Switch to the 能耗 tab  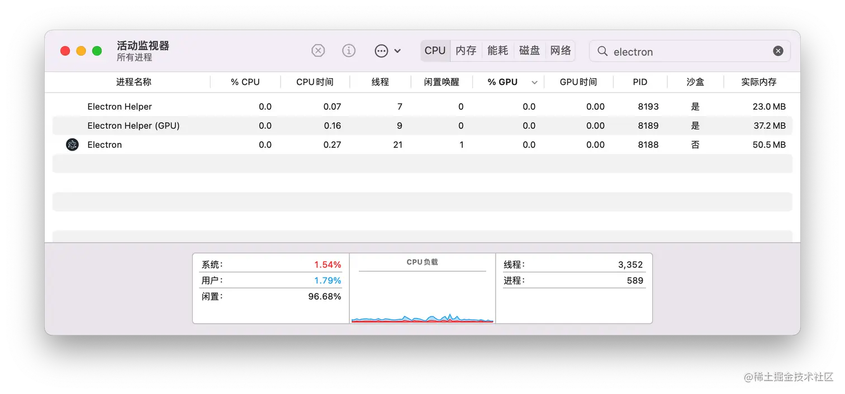(x=497, y=51)
